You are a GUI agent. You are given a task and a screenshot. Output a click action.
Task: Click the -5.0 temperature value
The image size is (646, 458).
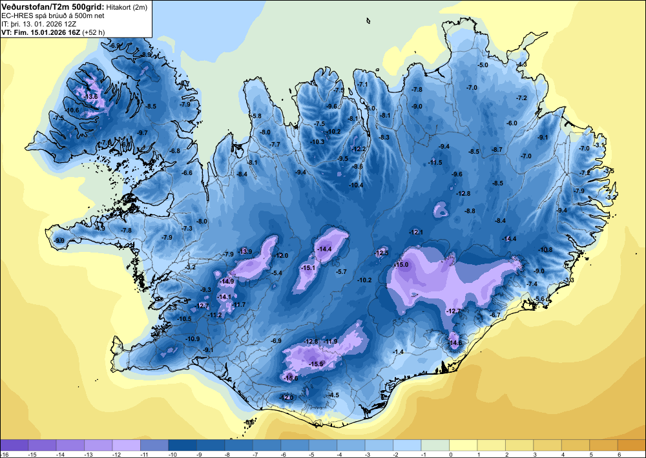tap(483, 65)
